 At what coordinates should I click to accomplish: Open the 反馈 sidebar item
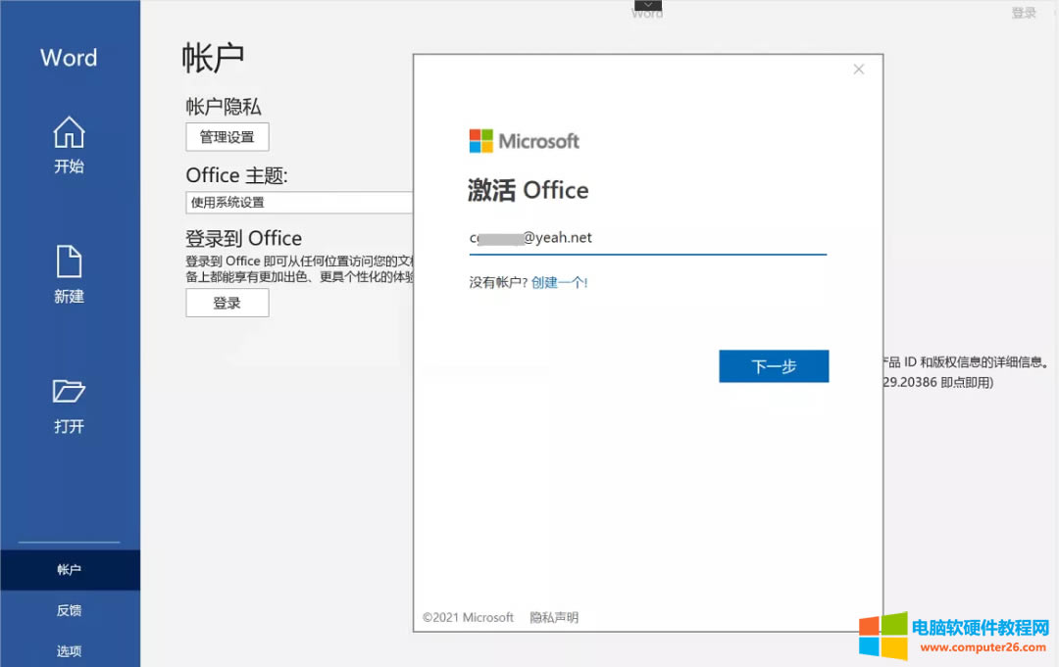coord(69,609)
